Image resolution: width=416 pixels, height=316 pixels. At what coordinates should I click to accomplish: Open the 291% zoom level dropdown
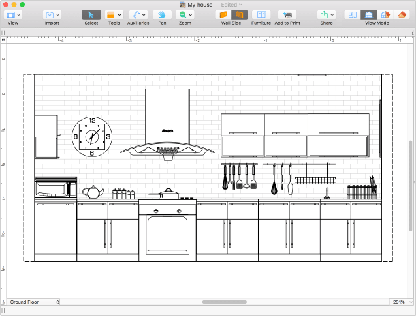[x=401, y=302]
